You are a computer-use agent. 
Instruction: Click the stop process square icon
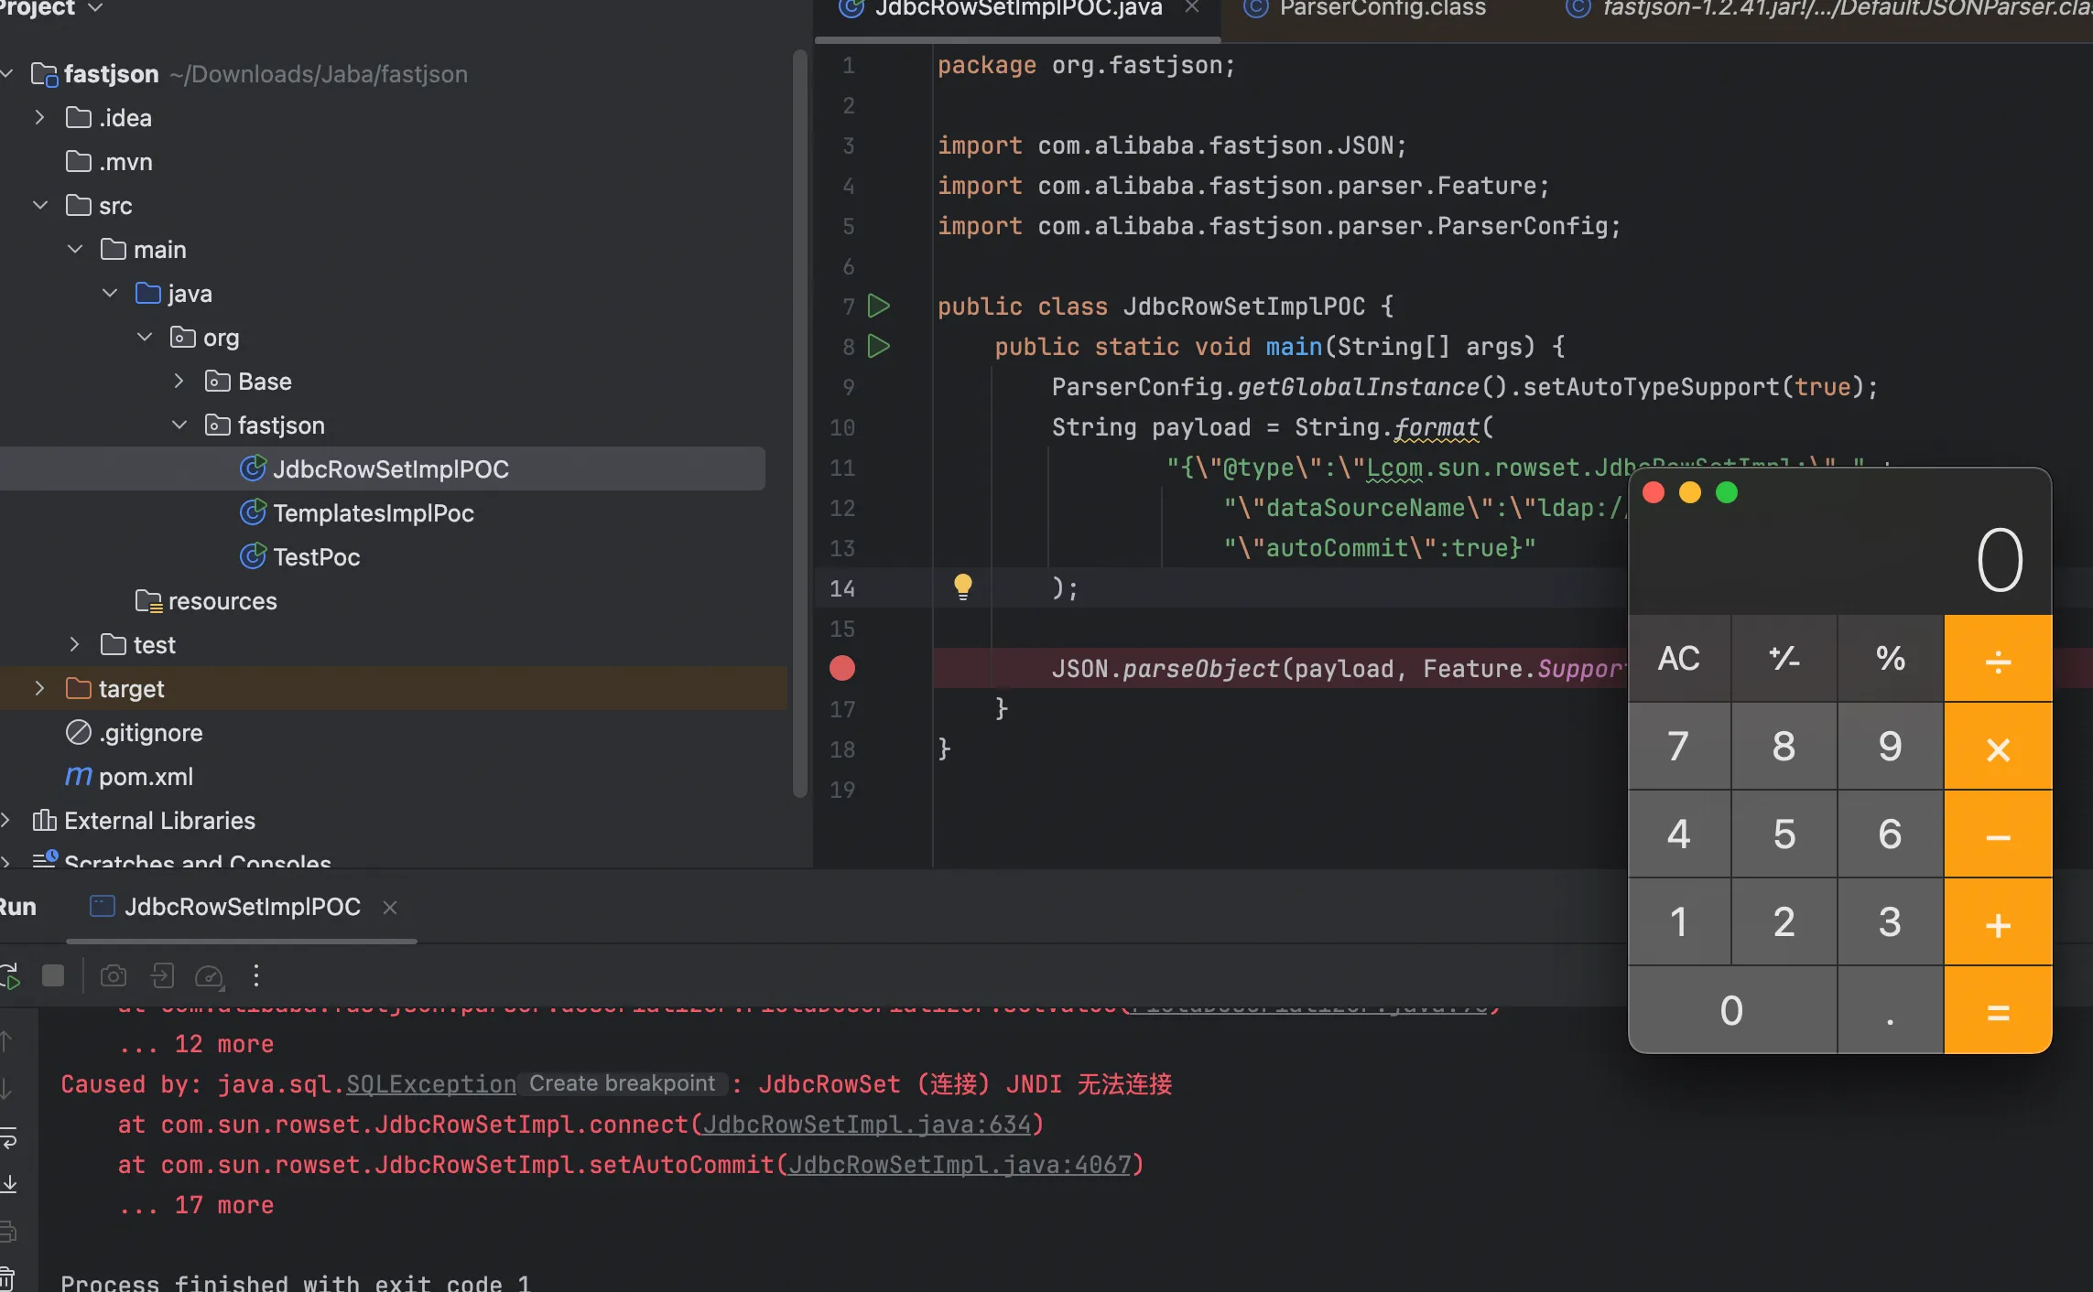(53, 975)
